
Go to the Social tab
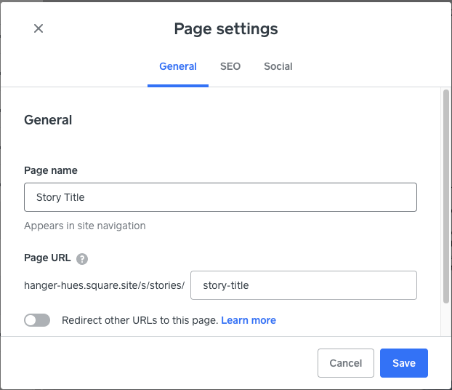pyautogui.click(x=278, y=66)
